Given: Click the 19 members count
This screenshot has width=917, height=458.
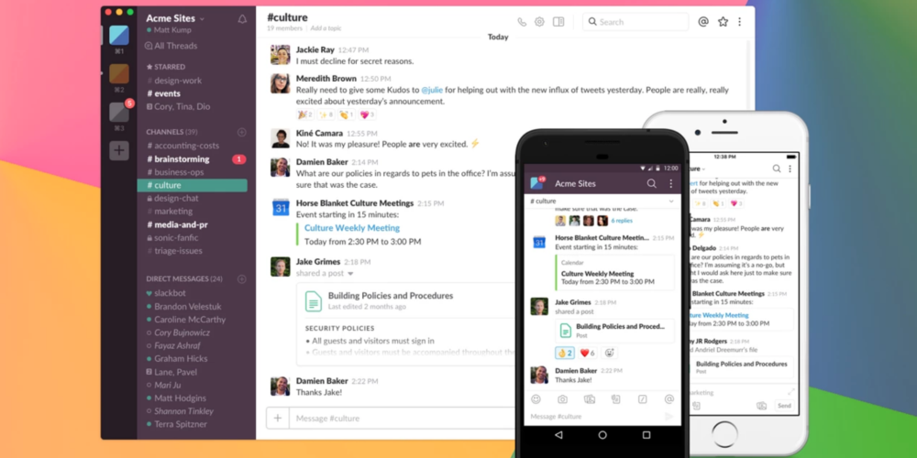Looking at the screenshot, I should (285, 28).
